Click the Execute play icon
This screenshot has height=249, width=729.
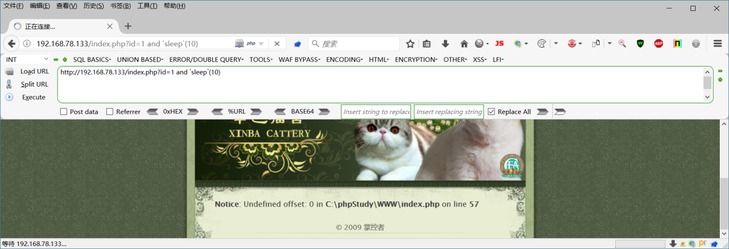point(9,97)
